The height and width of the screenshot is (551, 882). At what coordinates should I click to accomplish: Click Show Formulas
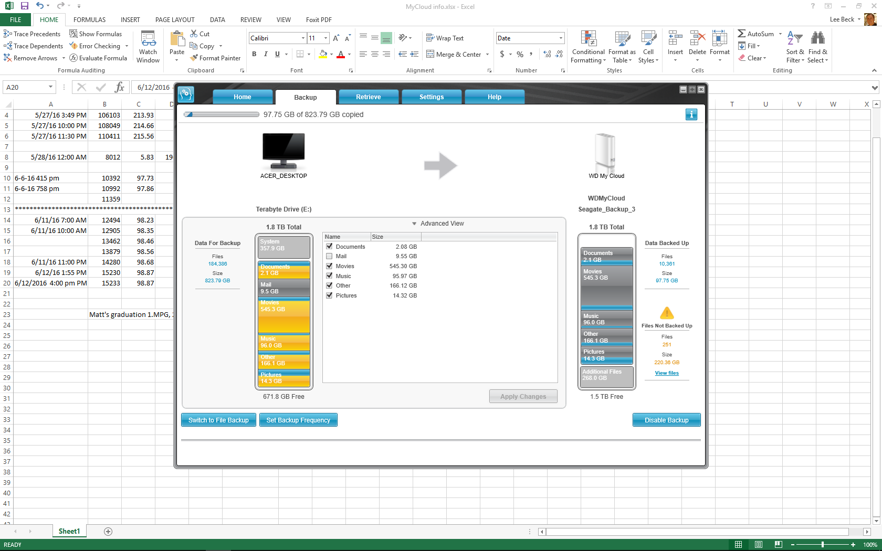tap(96, 34)
